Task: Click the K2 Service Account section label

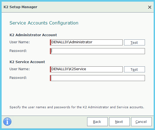Action: coord(27,62)
